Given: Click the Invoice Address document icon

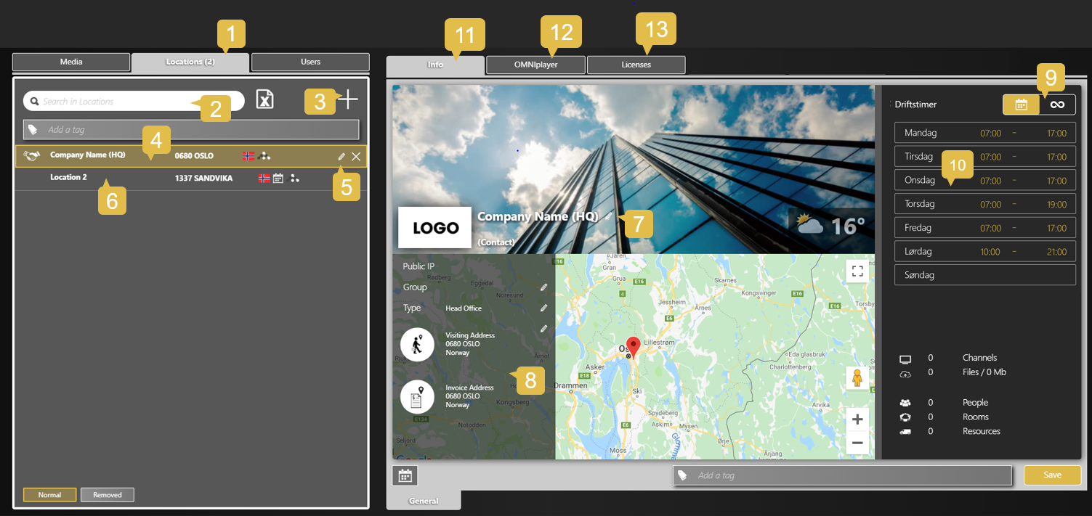Looking at the screenshot, I should [417, 397].
